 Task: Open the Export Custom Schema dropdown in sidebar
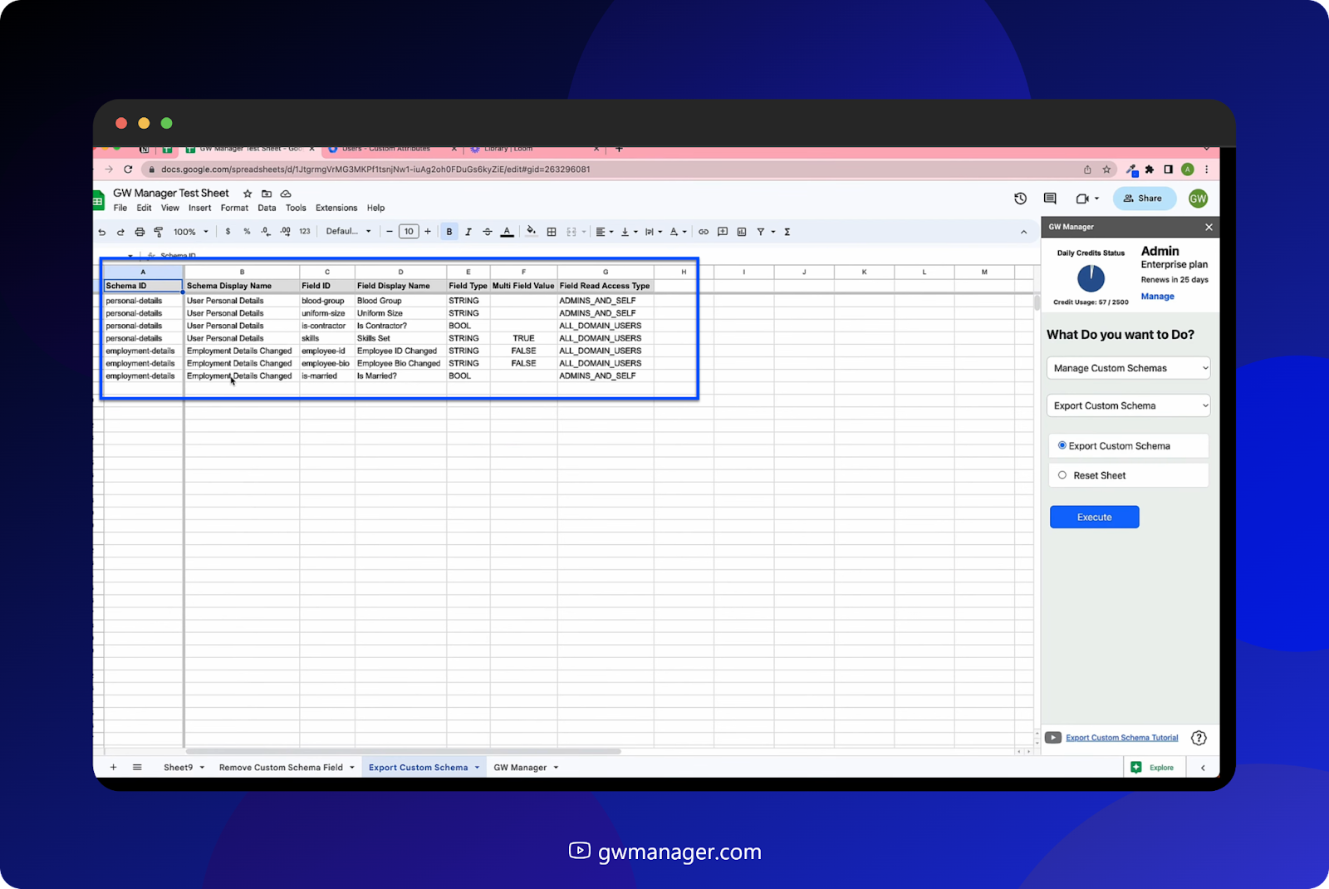tap(1129, 405)
